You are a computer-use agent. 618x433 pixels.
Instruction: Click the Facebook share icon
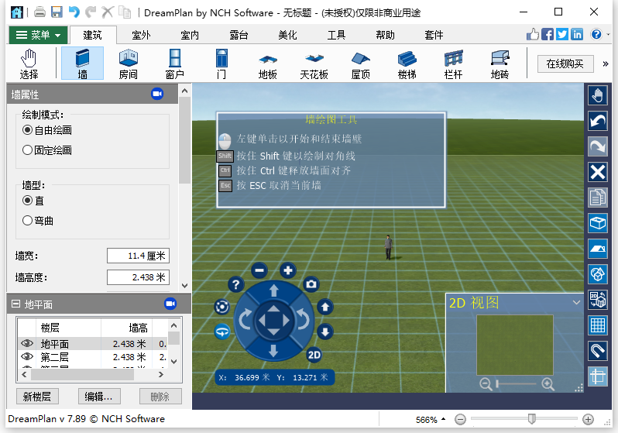coord(547,34)
